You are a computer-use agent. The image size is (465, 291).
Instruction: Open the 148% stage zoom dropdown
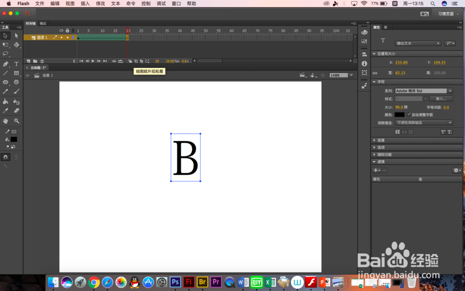[352, 75]
